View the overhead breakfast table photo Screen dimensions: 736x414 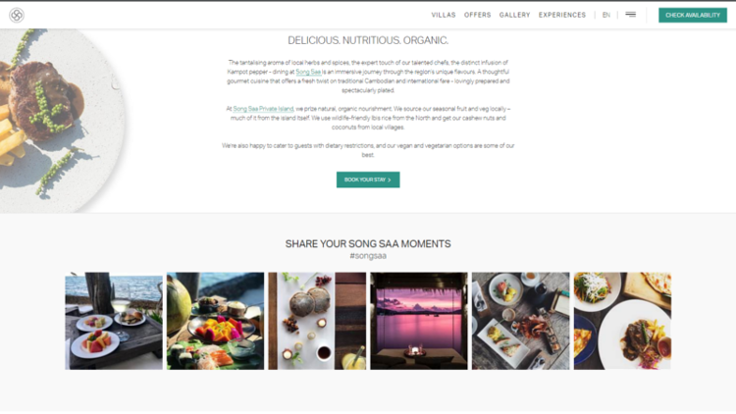[520, 321]
